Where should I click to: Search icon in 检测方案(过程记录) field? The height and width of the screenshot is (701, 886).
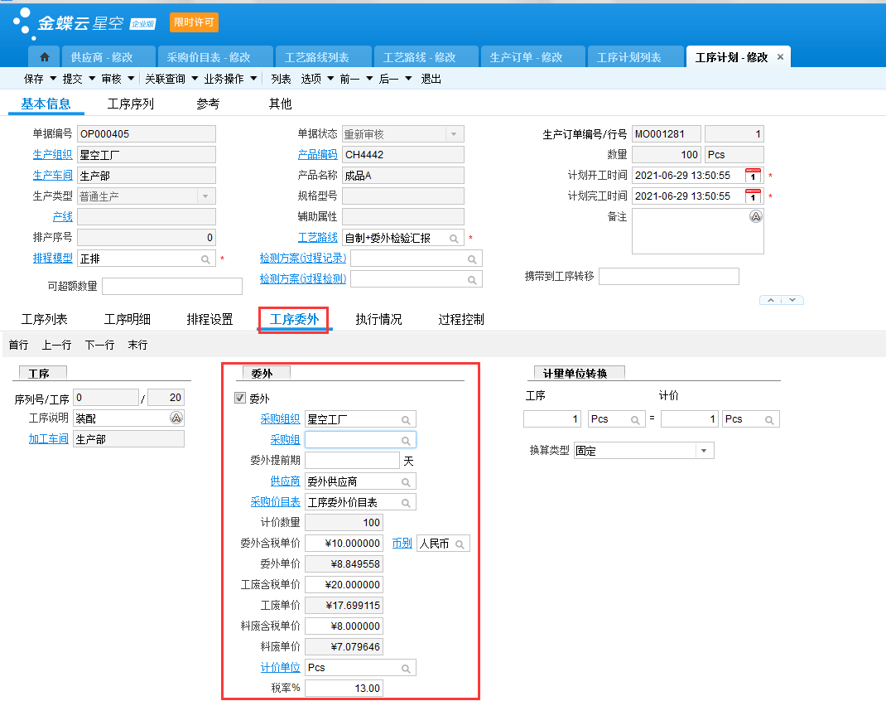472,259
